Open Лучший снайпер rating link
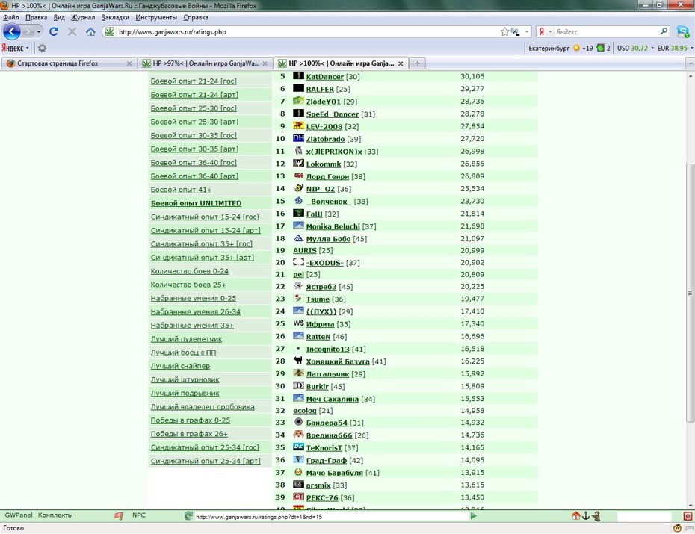This screenshot has height=534, width=695. click(180, 366)
